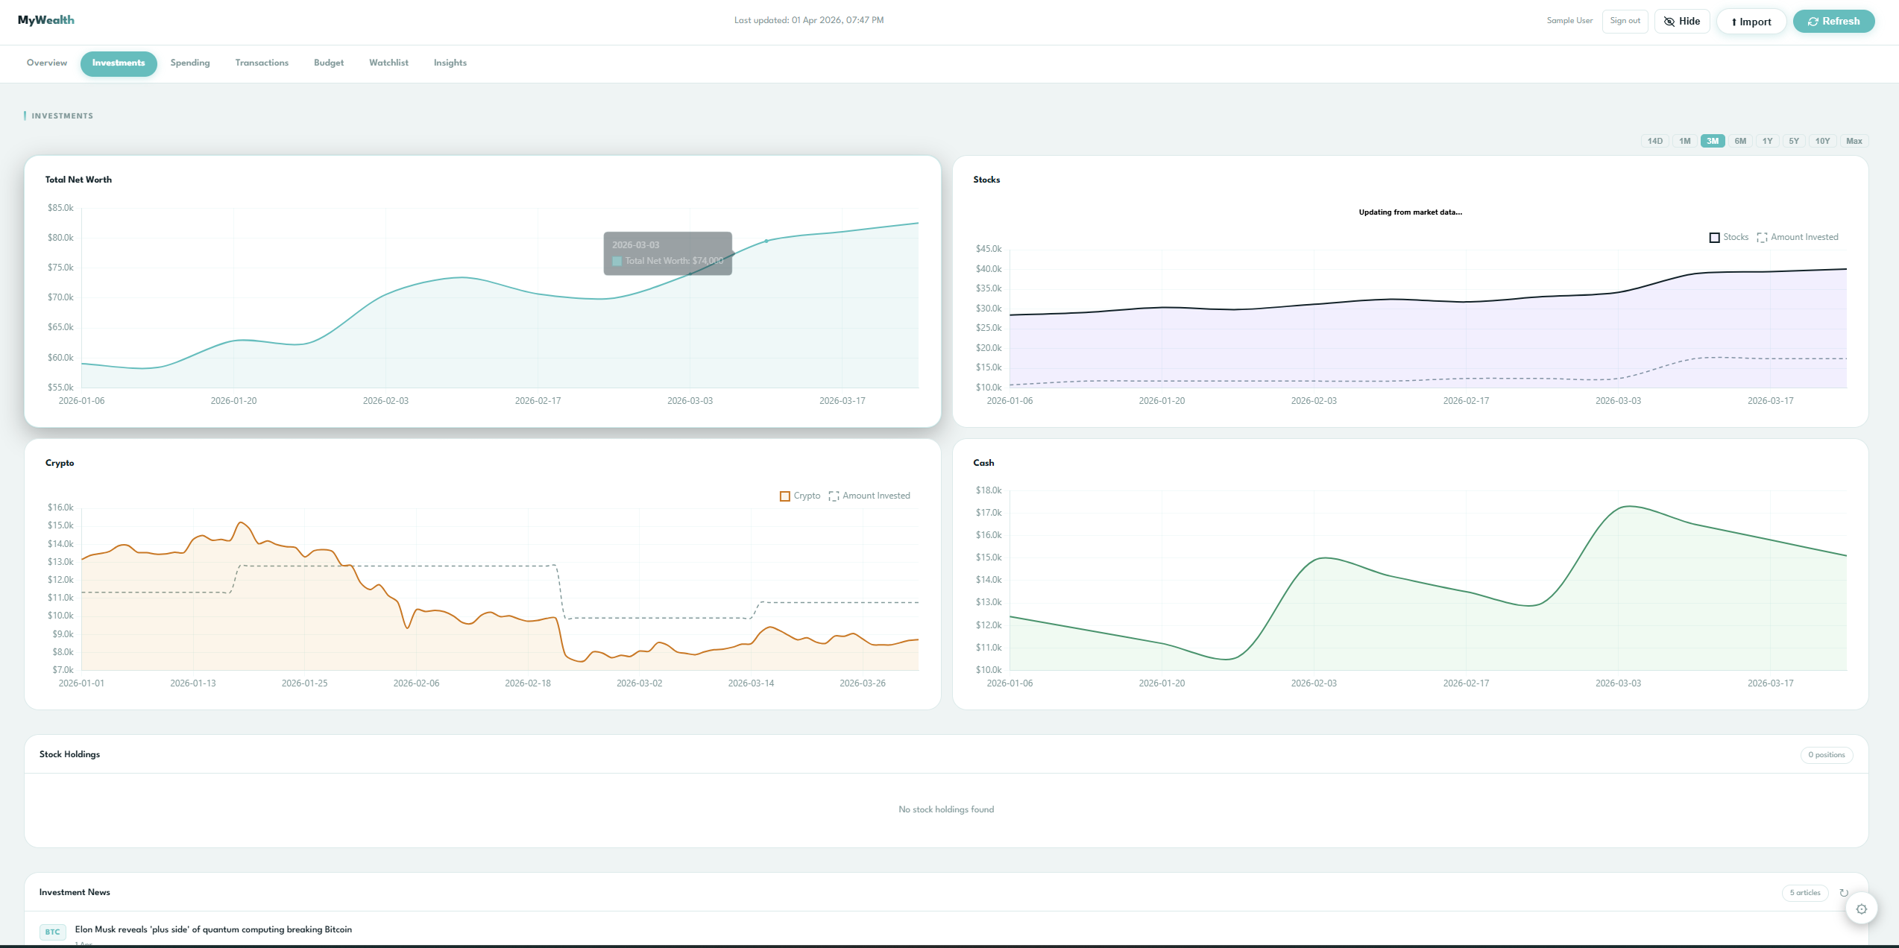Hide Amount Invested in the Crypto chart legend

(x=869, y=496)
